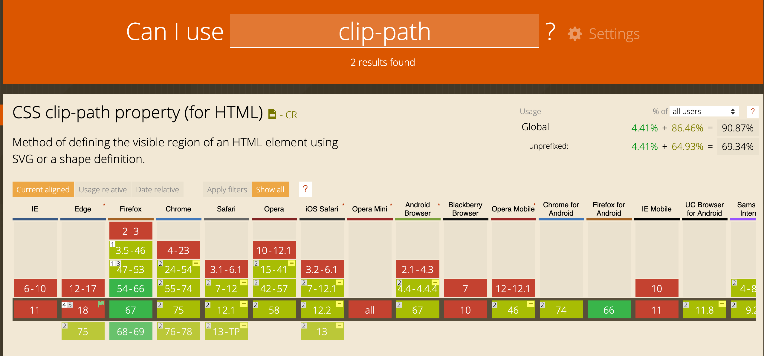Click the large question mark after search field

point(550,32)
